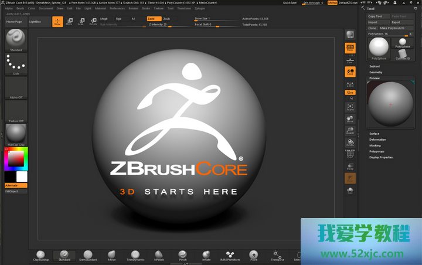Pick the DamStandard brush

coord(87,255)
